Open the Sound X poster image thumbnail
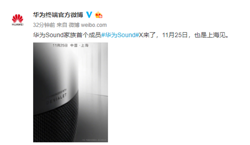Image resolution: width=250 pixels, height=145 pixels. (71, 92)
